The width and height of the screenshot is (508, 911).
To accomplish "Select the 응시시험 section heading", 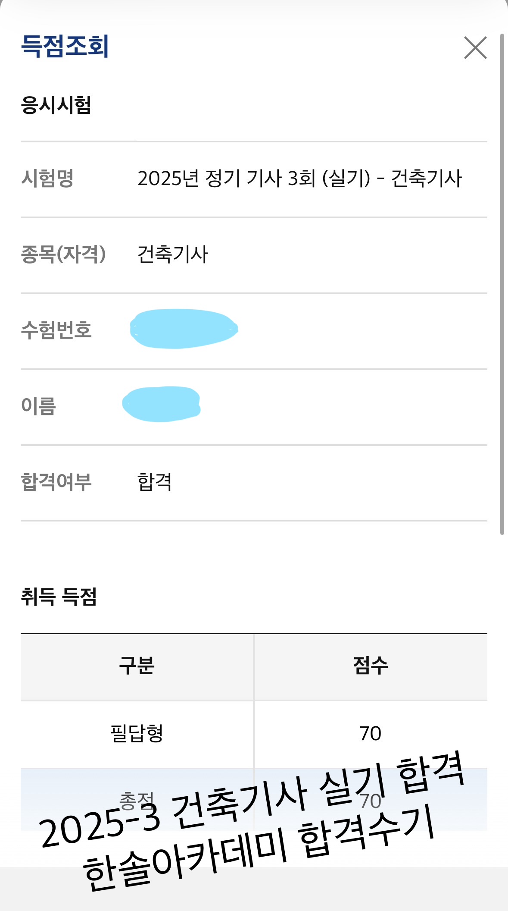I will tap(56, 105).
